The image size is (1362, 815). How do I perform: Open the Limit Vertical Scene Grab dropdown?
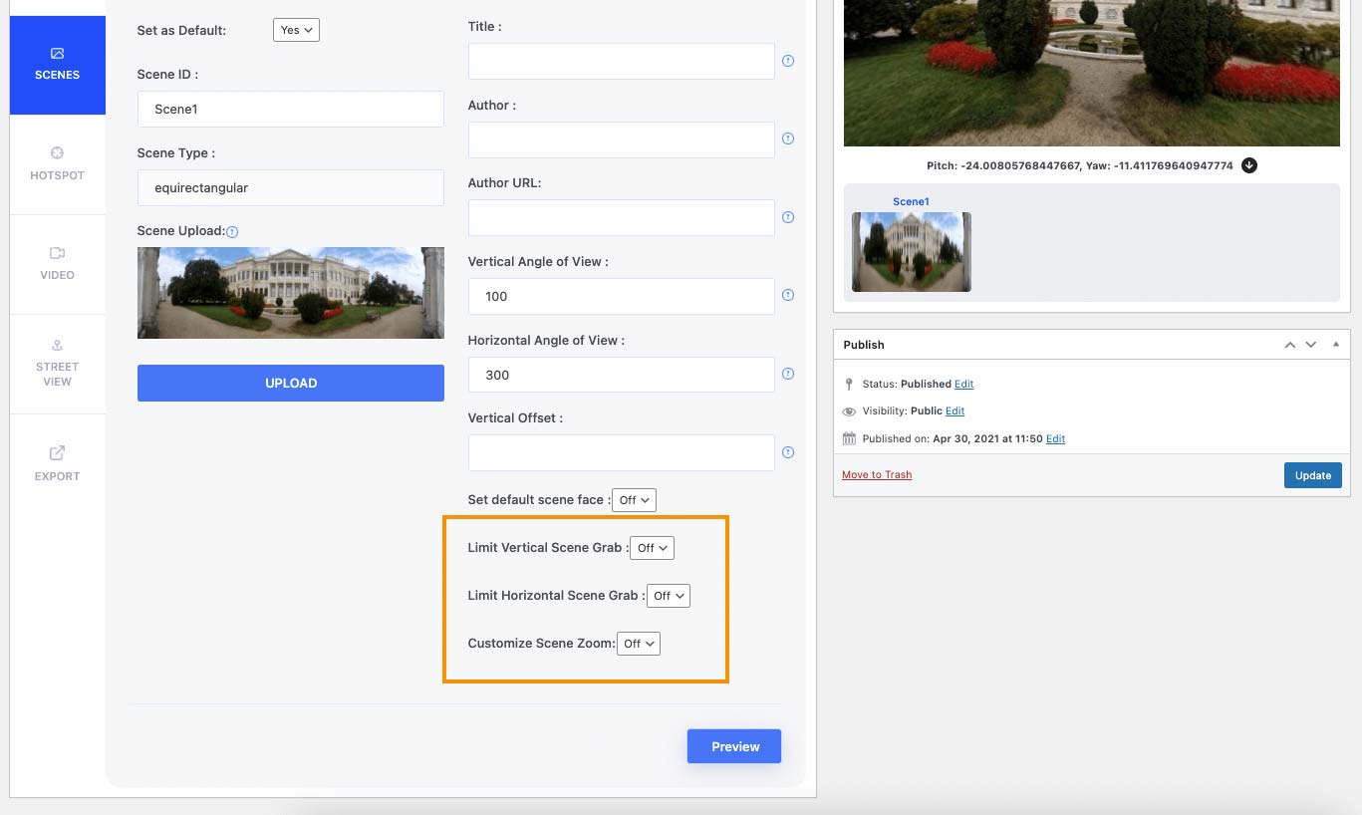653,548
